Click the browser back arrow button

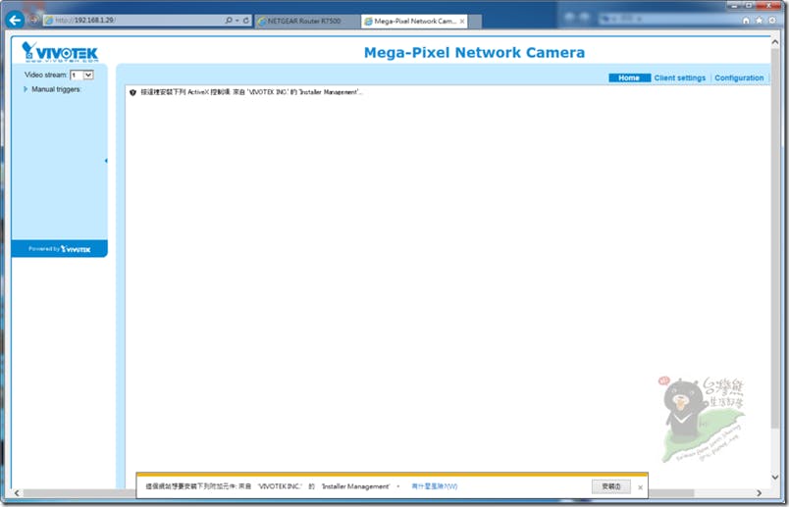[x=15, y=21]
